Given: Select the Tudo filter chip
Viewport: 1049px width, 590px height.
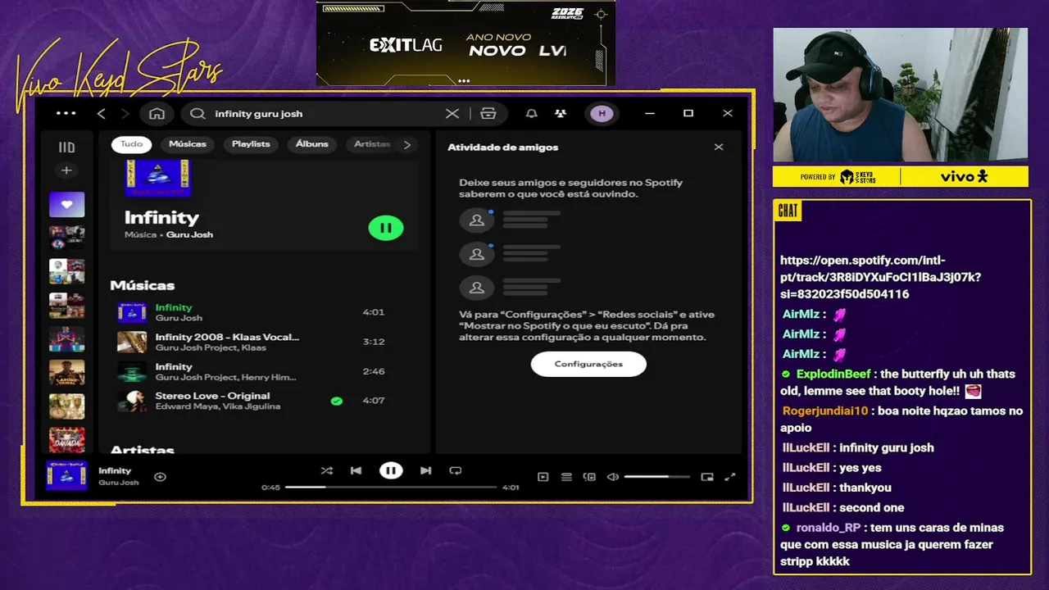Looking at the screenshot, I should [x=131, y=144].
